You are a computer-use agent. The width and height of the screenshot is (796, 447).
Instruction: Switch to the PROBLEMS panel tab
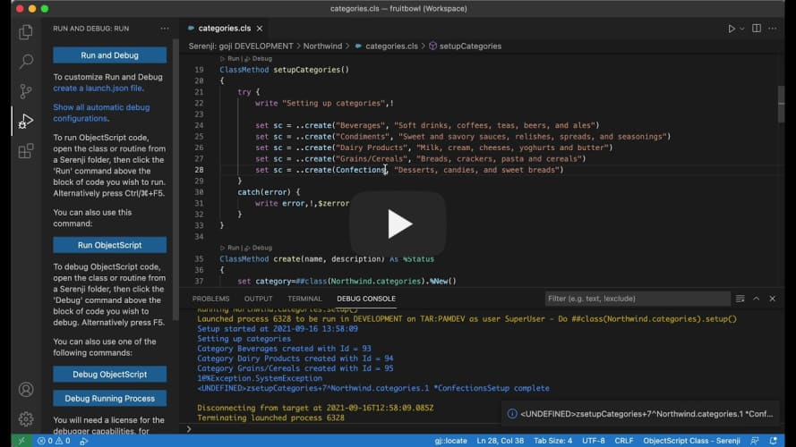point(210,299)
